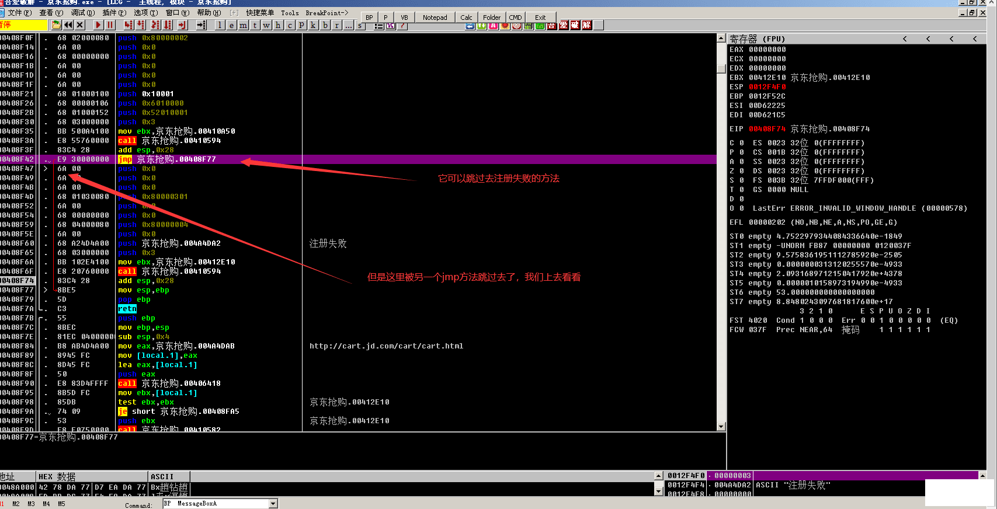This screenshot has height=509, width=997.
Task: Click the stack entry ASCII "注册失败"
Action: pyautogui.click(x=793, y=485)
